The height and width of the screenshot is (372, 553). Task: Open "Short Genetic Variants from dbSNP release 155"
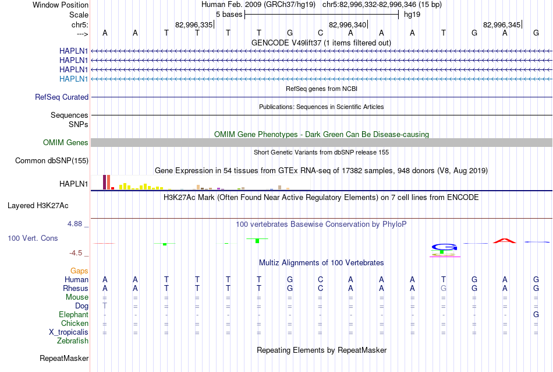pos(321,152)
